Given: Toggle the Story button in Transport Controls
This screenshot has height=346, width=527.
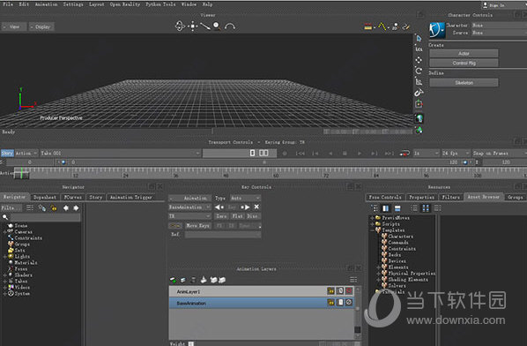Looking at the screenshot, I should tap(7, 154).
